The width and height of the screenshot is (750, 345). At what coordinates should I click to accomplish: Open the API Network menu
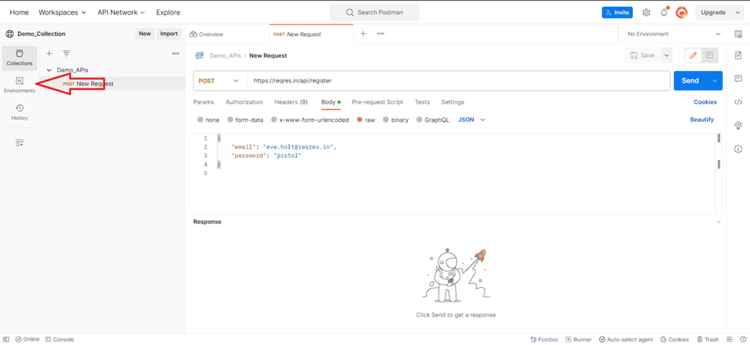click(x=121, y=12)
